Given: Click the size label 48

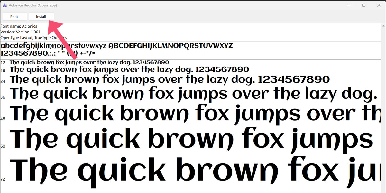Looking at the screenshot, I should point(3,119).
